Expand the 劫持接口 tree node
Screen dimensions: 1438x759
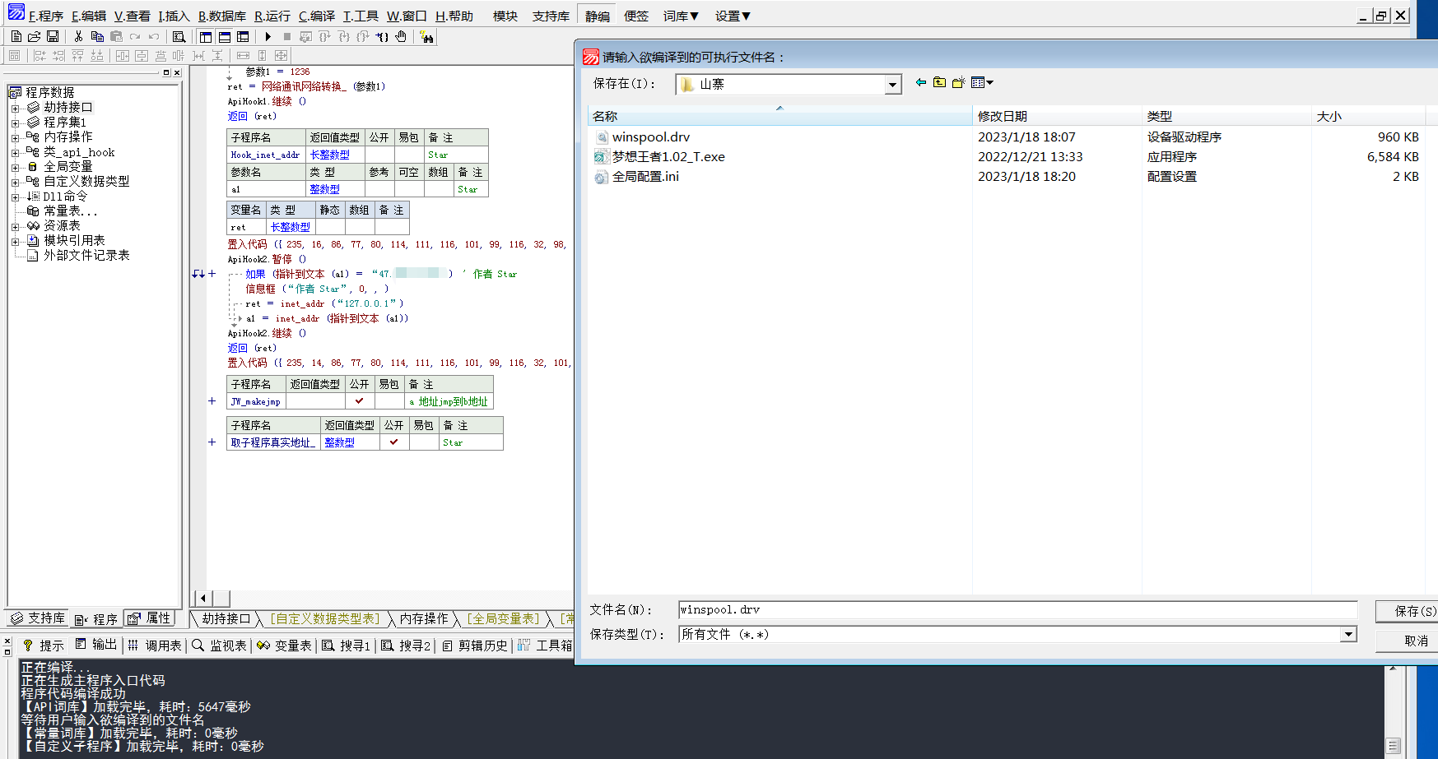(x=15, y=108)
